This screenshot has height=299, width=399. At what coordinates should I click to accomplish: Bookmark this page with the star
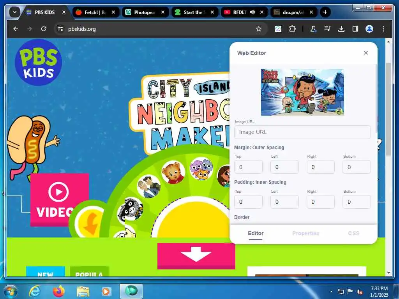[x=259, y=29]
